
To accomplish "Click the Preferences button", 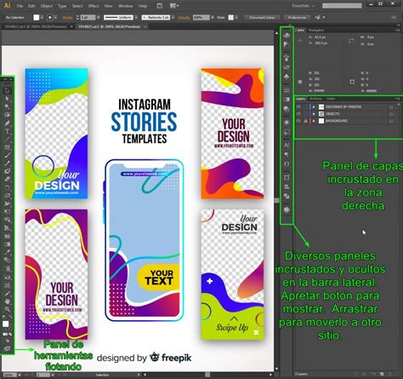I will [x=297, y=18].
